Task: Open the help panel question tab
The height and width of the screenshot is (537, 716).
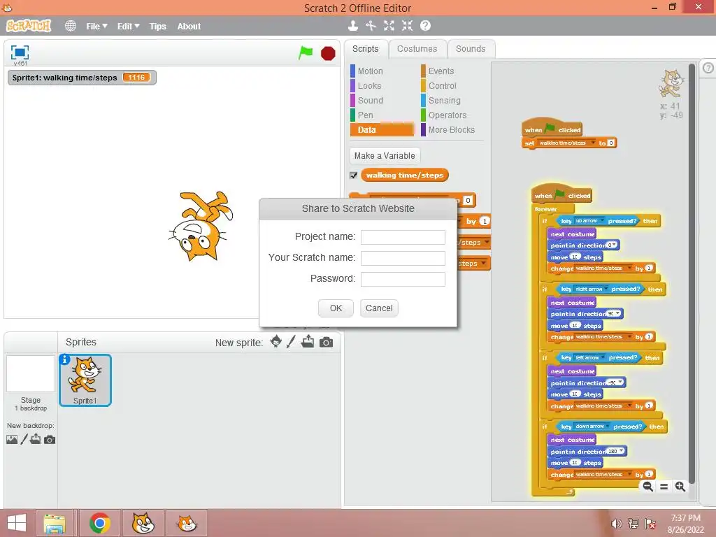Action: tap(708, 68)
